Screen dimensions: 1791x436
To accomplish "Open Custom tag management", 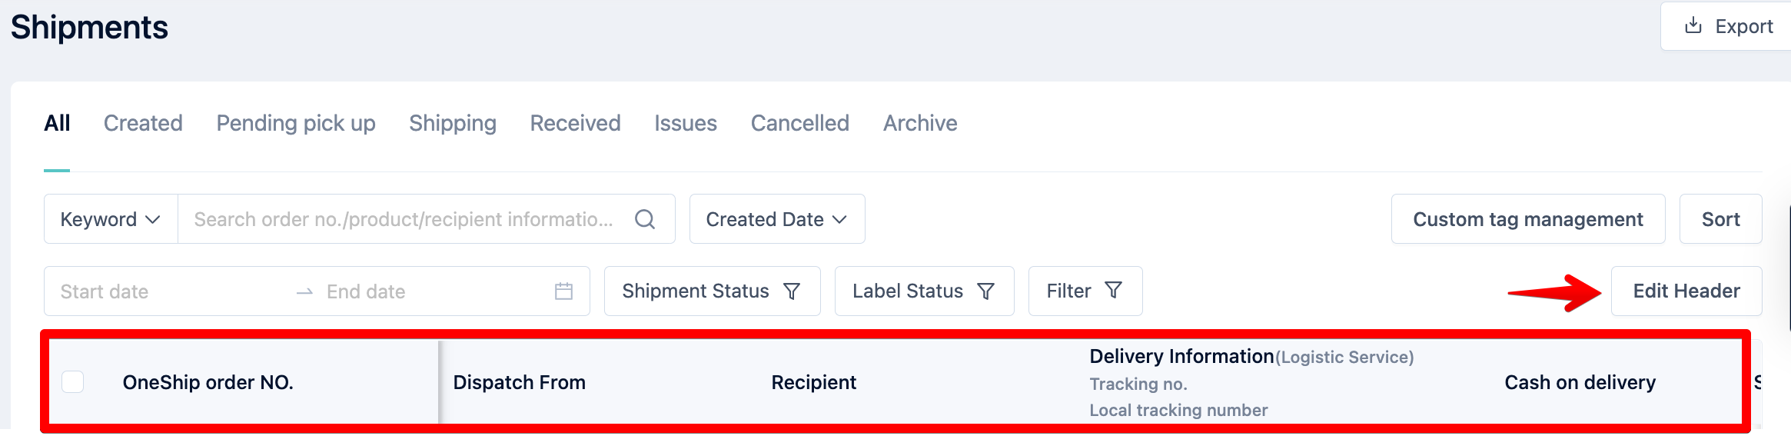I will coord(1528,219).
